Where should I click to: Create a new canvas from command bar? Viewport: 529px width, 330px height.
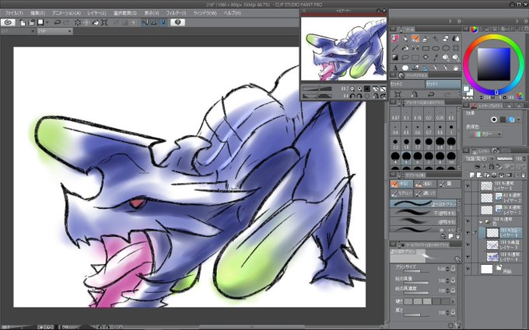click(x=23, y=23)
